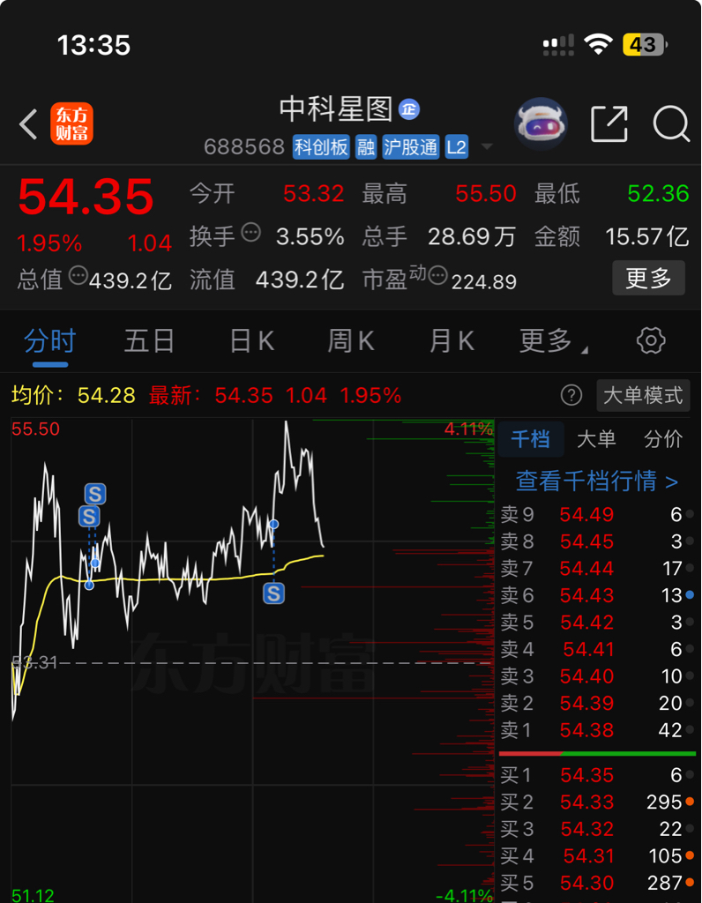This screenshot has height=903, width=702.
Task: Switch to the 分价 tab
Action: click(x=663, y=439)
